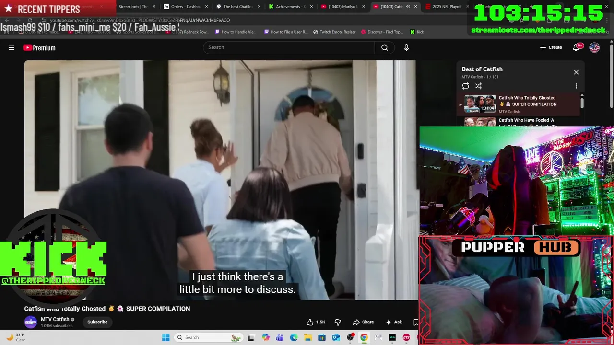The image size is (614, 345).
Task: Open Microsoft Teams in the taskbar
Action: coord(280,337)
